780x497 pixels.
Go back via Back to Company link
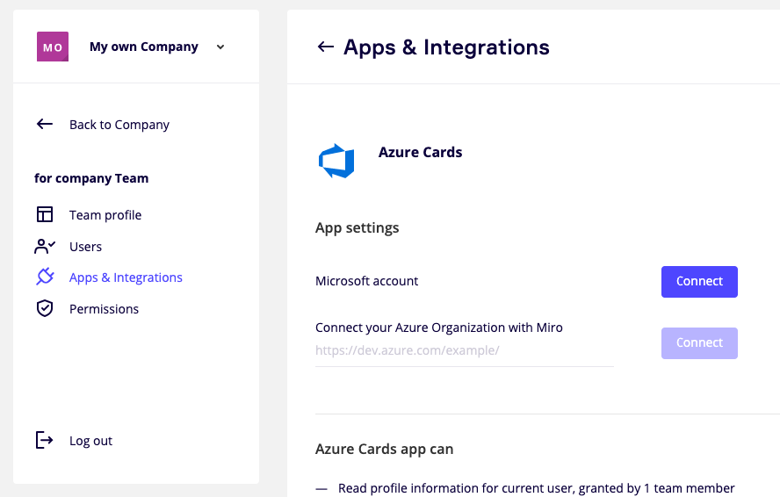119,125
